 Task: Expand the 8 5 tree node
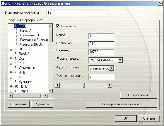11,77
